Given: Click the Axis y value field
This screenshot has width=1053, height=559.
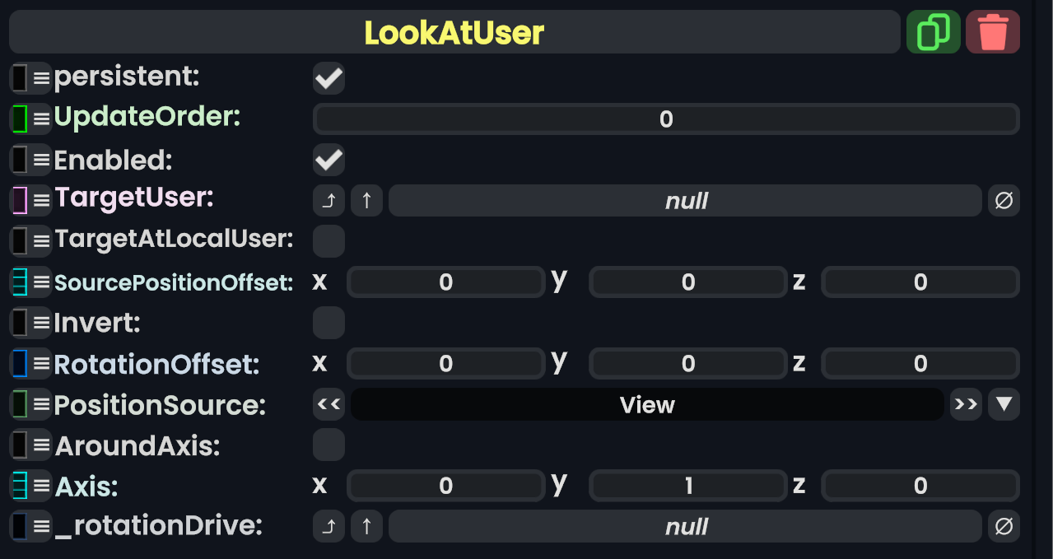Looking at the screenshot, I should tap(687, 487).
